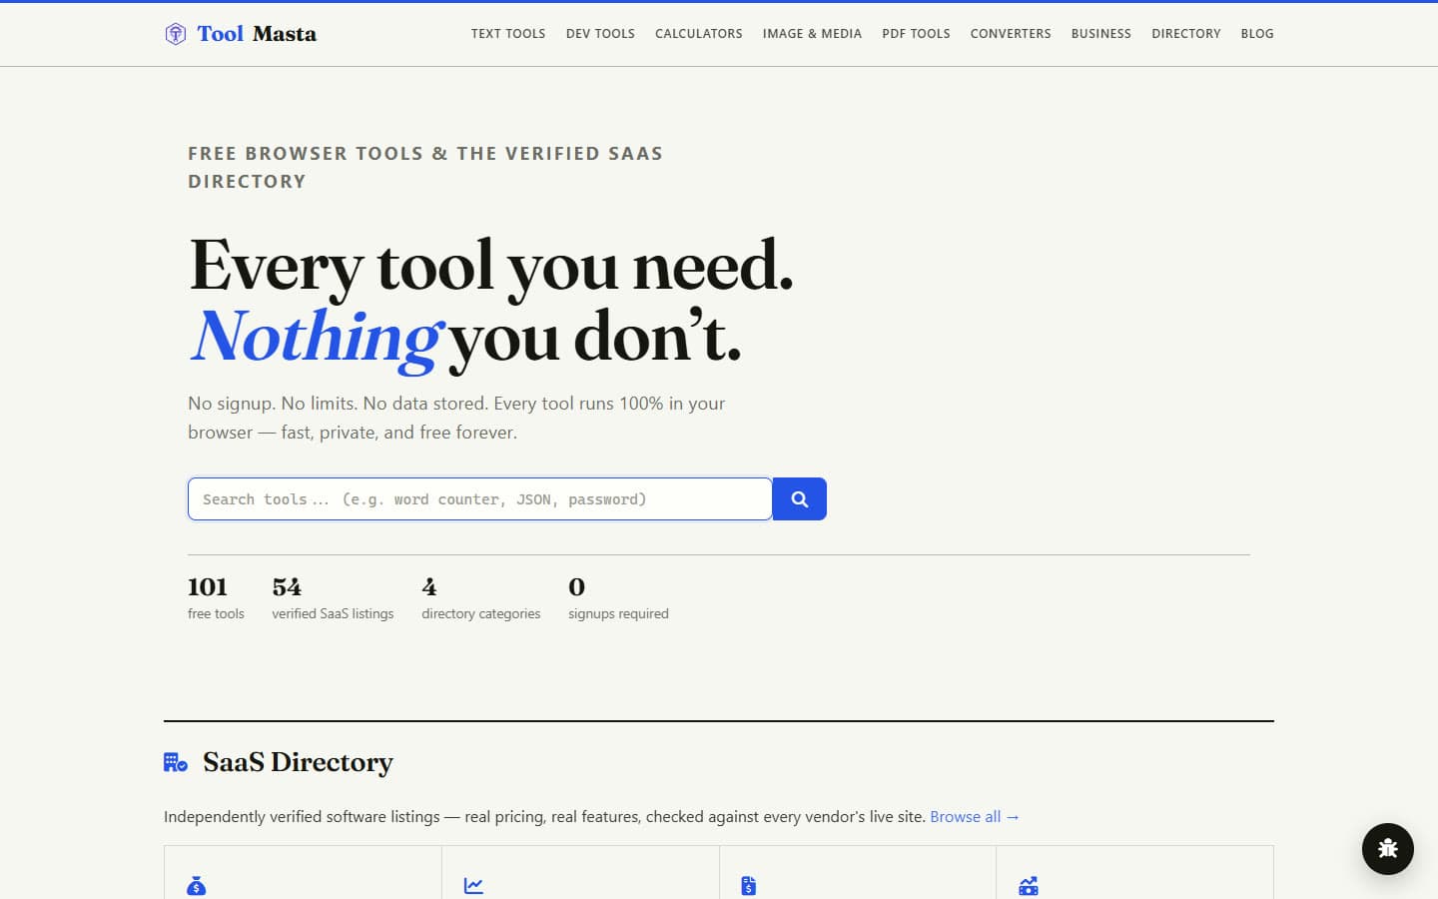
Task: Open the bug icon floating button
Action: click(x=1388, y=849)
